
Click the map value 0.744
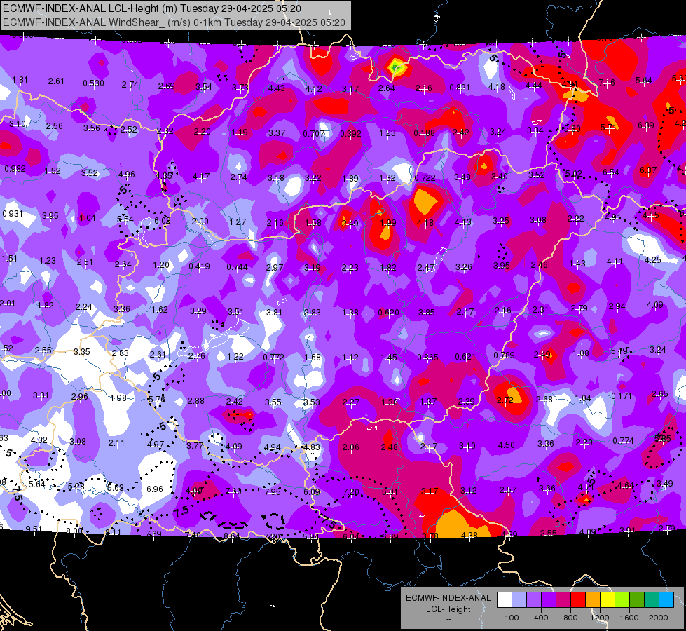tap(237, 266)
